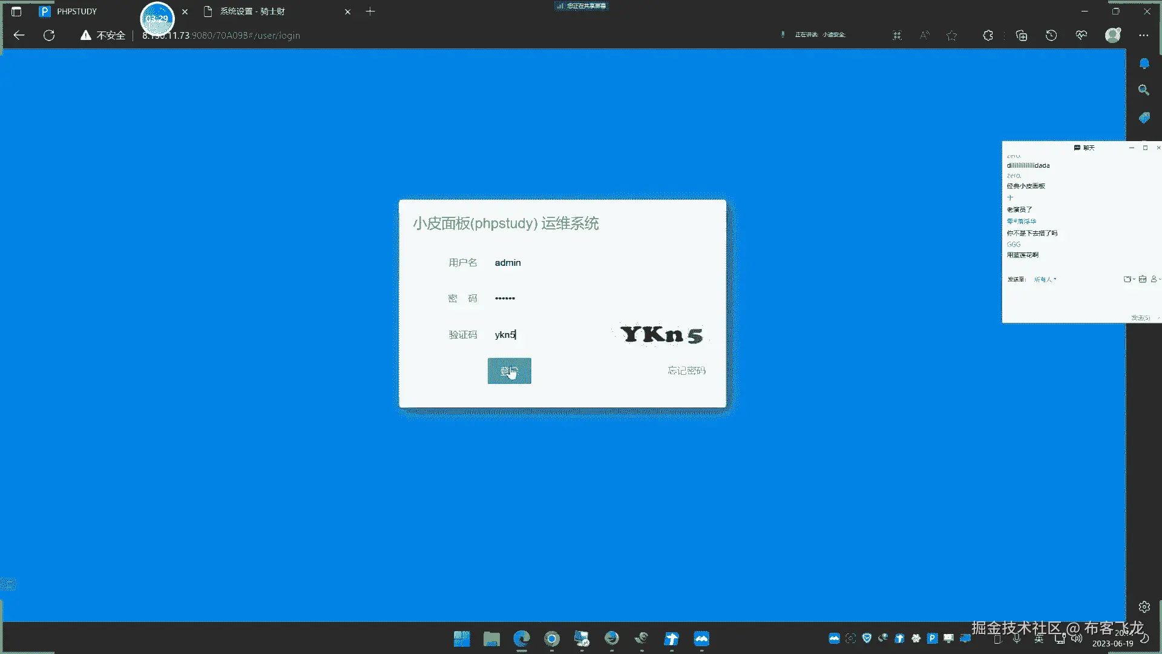
Task: Click the 登录 login button
Action: pyautogui.click(x=509, y=371)
